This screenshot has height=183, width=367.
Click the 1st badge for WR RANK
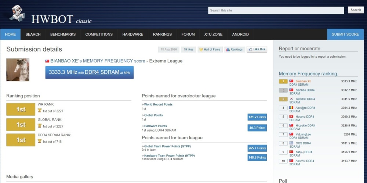[21, 110]
